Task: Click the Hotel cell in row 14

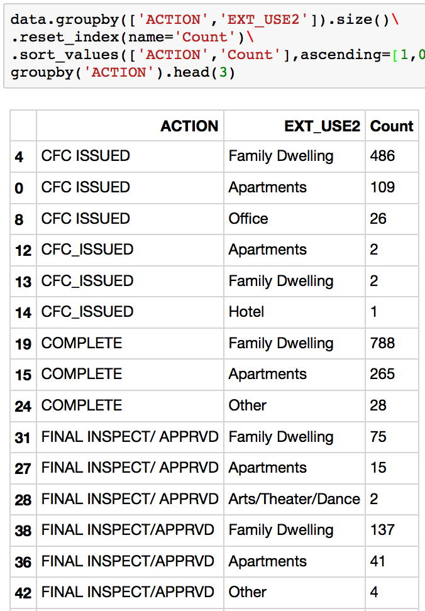Action: 246,312
